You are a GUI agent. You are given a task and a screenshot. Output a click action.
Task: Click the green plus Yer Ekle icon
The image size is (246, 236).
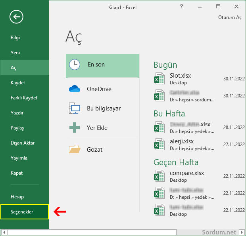point(75,128)
